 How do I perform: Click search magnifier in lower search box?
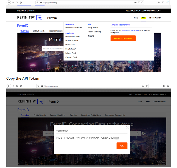(137, 133)
